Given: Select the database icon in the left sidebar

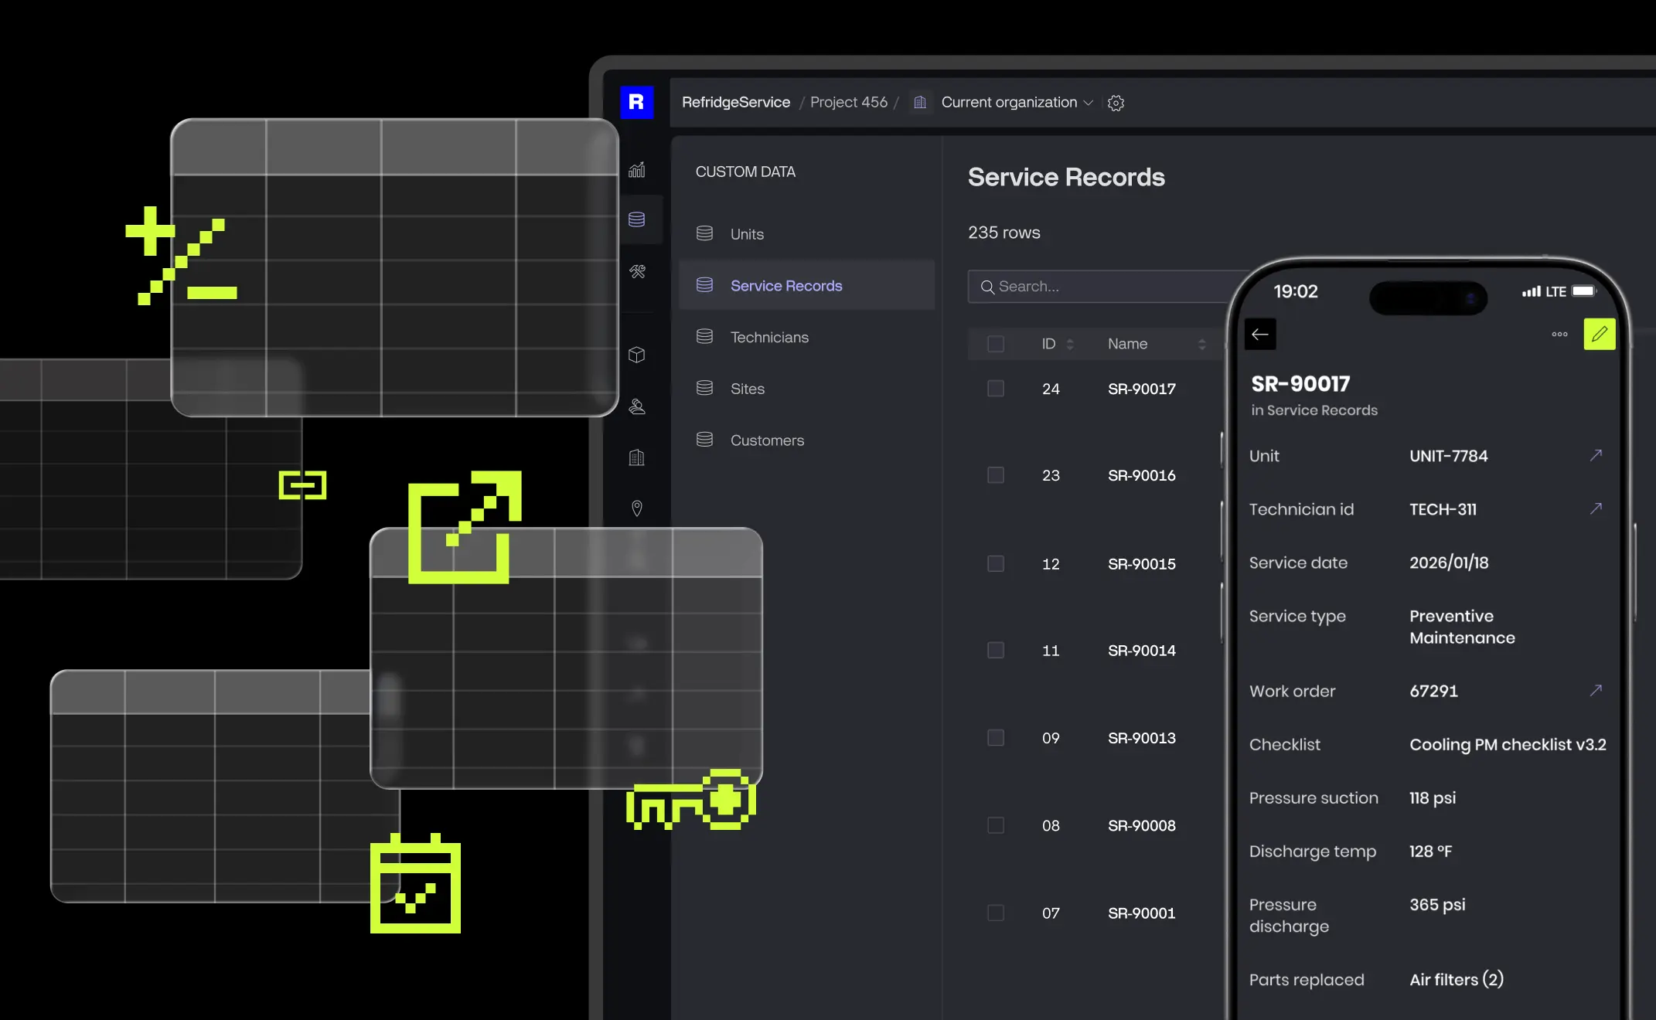Looking at the screenshot, I should (x=637, y=219).
